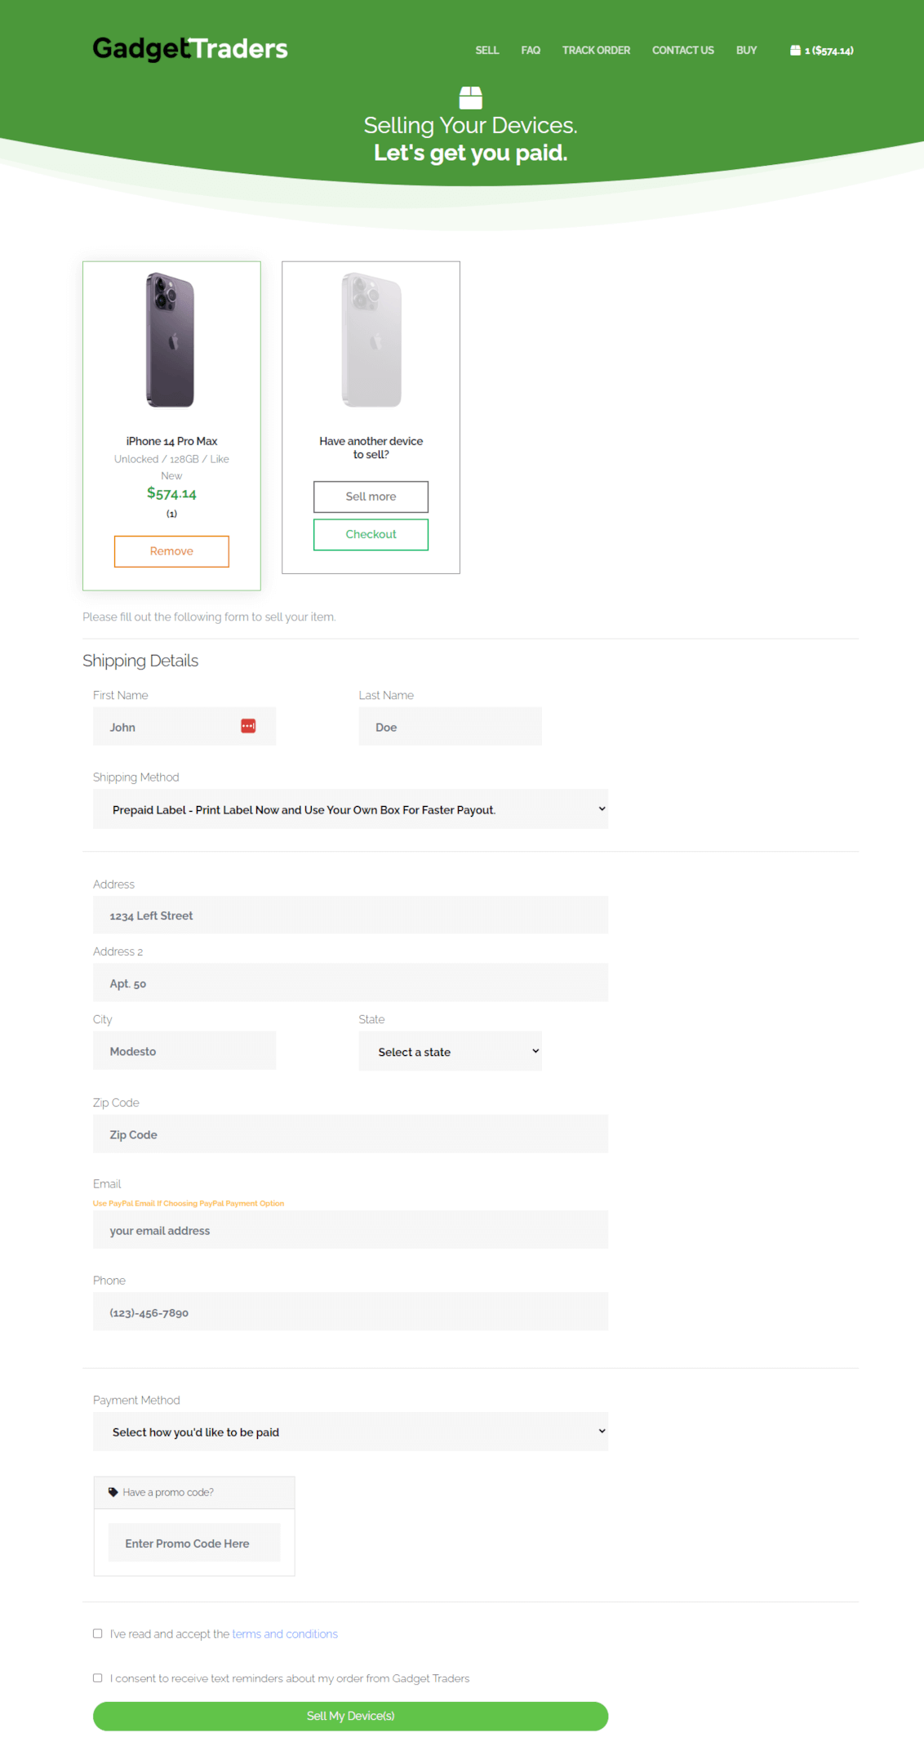
Task: Open the cart icon in header
Action: pyautogui.click(x=794, y=51)
